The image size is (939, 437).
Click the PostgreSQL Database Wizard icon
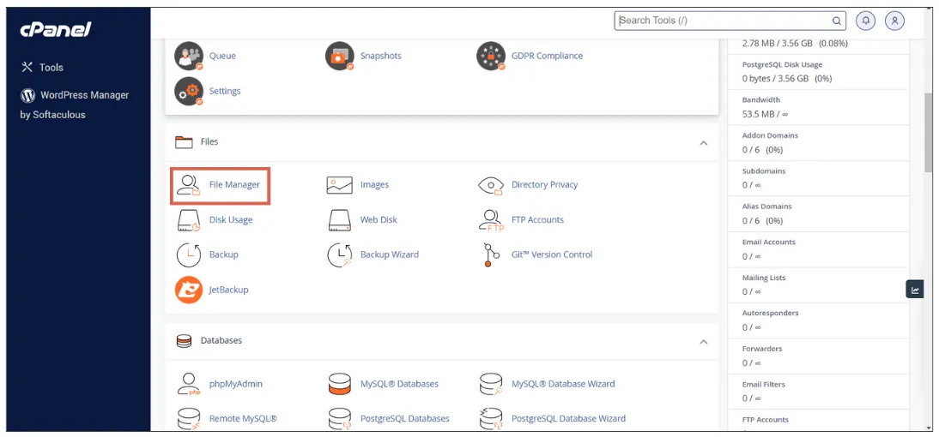pyautogui.click(x=491, y=419)
